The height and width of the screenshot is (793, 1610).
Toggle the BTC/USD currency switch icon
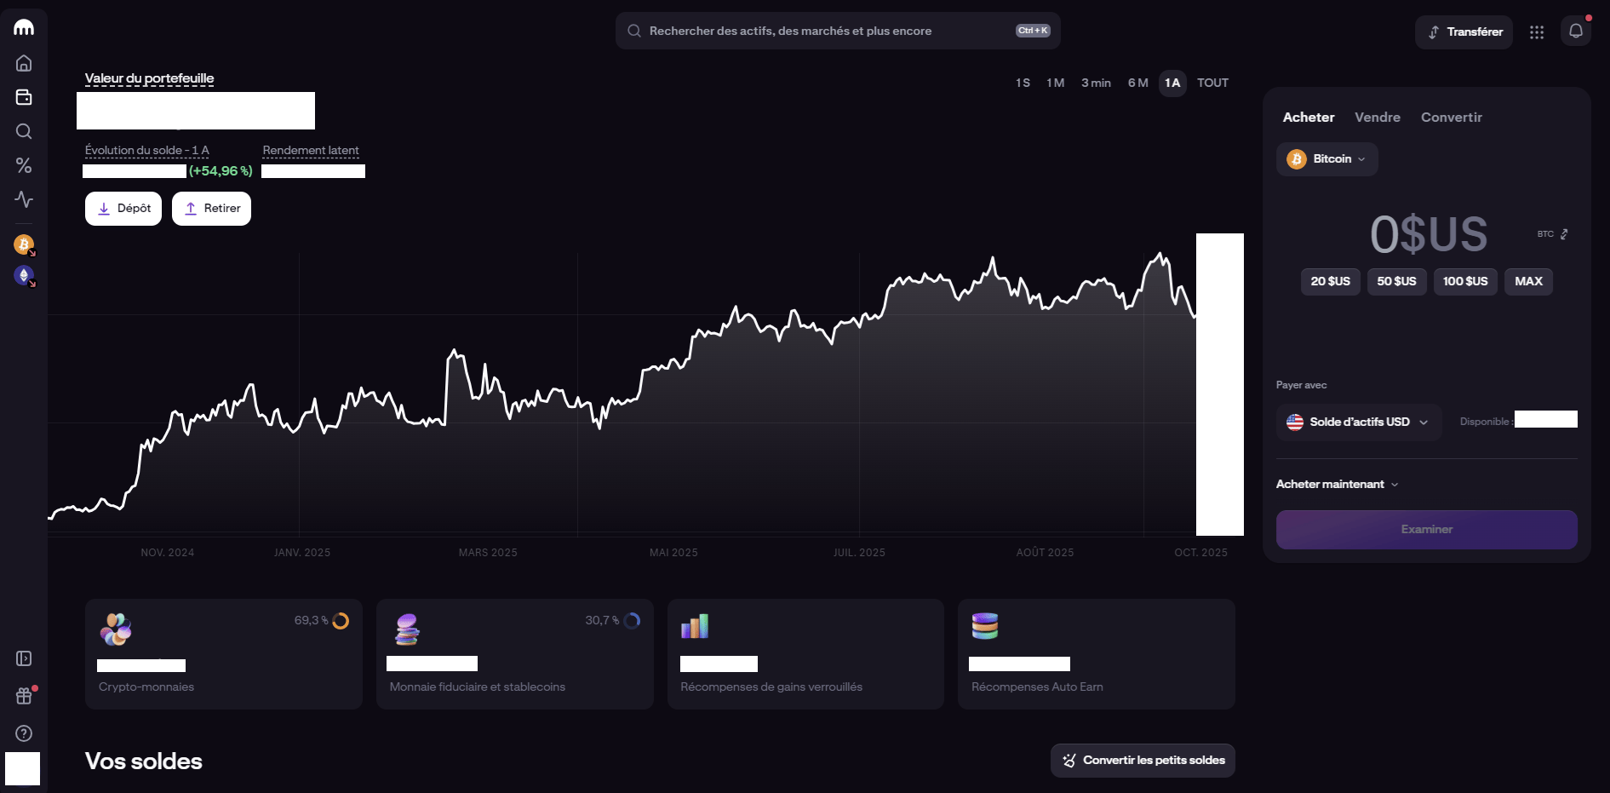coord(1566,233)
